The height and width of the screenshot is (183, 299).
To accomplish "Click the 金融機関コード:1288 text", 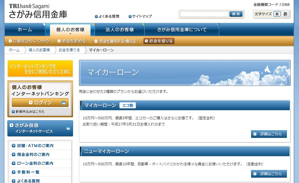I will 271,4.
